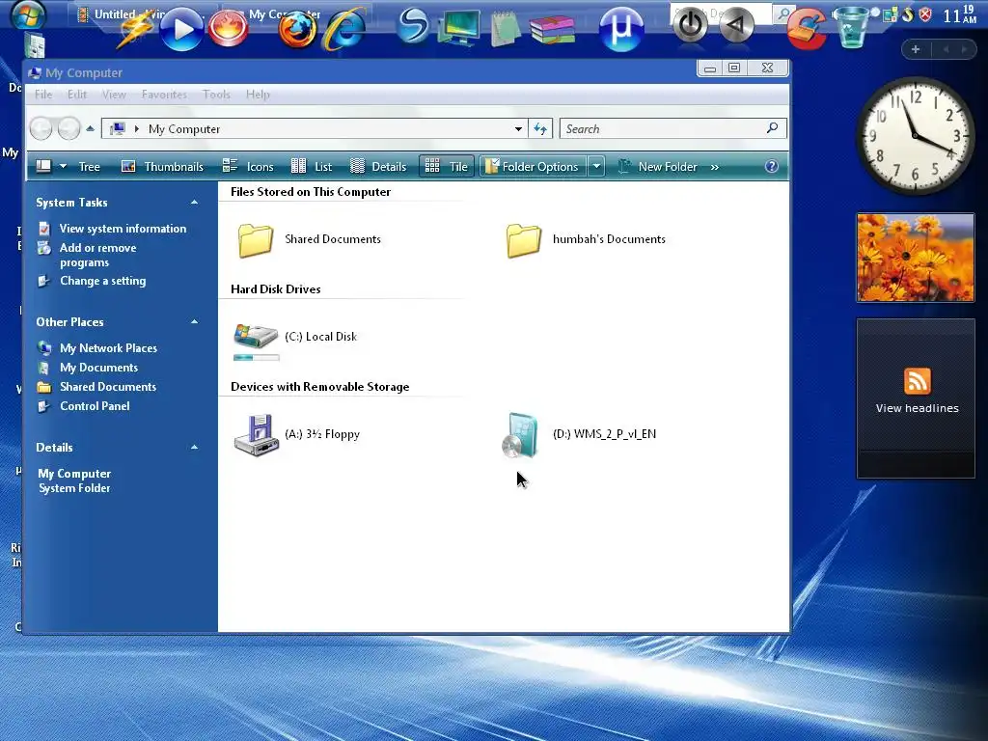Select the Tile view button
988x741 pixels.
446,166
